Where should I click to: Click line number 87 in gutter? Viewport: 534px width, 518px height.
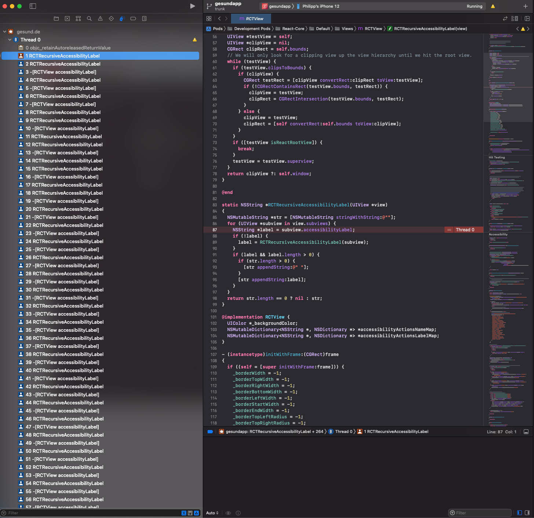(x=215, y=230)
